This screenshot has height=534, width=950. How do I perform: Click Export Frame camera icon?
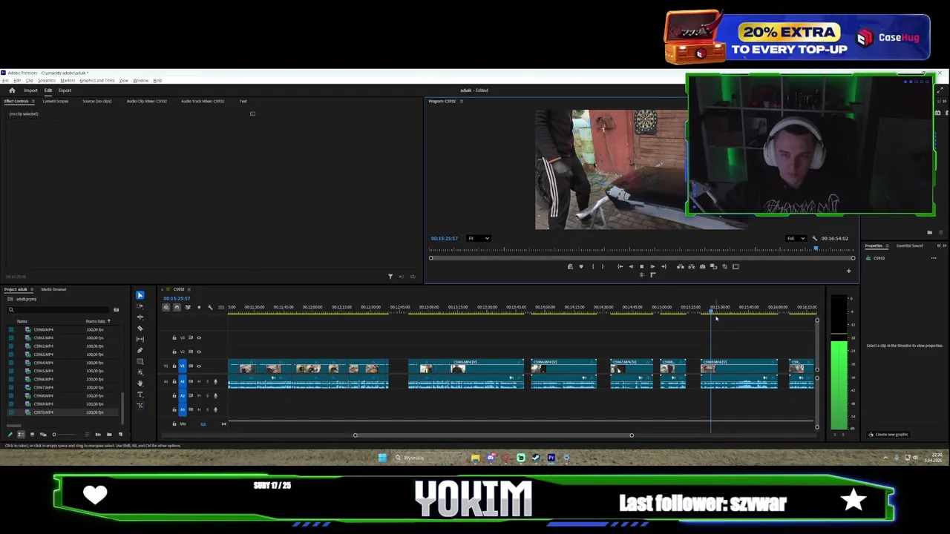tap(702, 266)
